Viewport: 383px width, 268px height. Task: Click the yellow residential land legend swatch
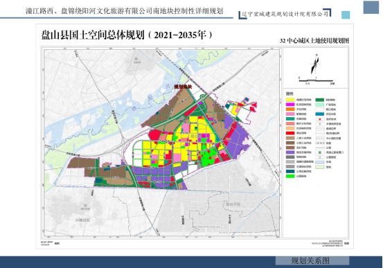(290, 100)
